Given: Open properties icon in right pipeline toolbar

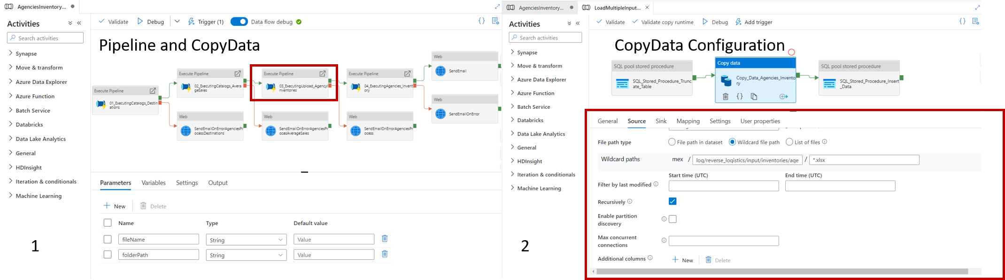Looking at the screenshot, I should tap(975, 21).
